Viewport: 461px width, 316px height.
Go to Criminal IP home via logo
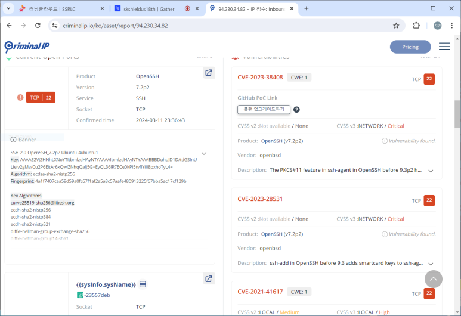point(27,46)
